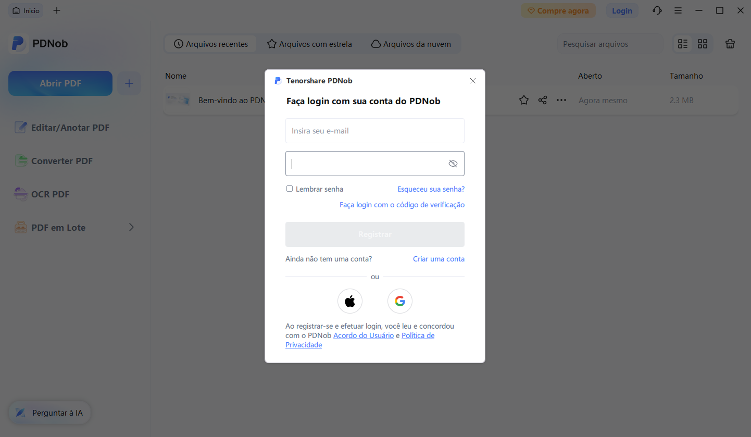Image resolution: width=751 pixels, height=437 pixels.
Task: Open the hamburger settings menu
Action: point(678,10)
